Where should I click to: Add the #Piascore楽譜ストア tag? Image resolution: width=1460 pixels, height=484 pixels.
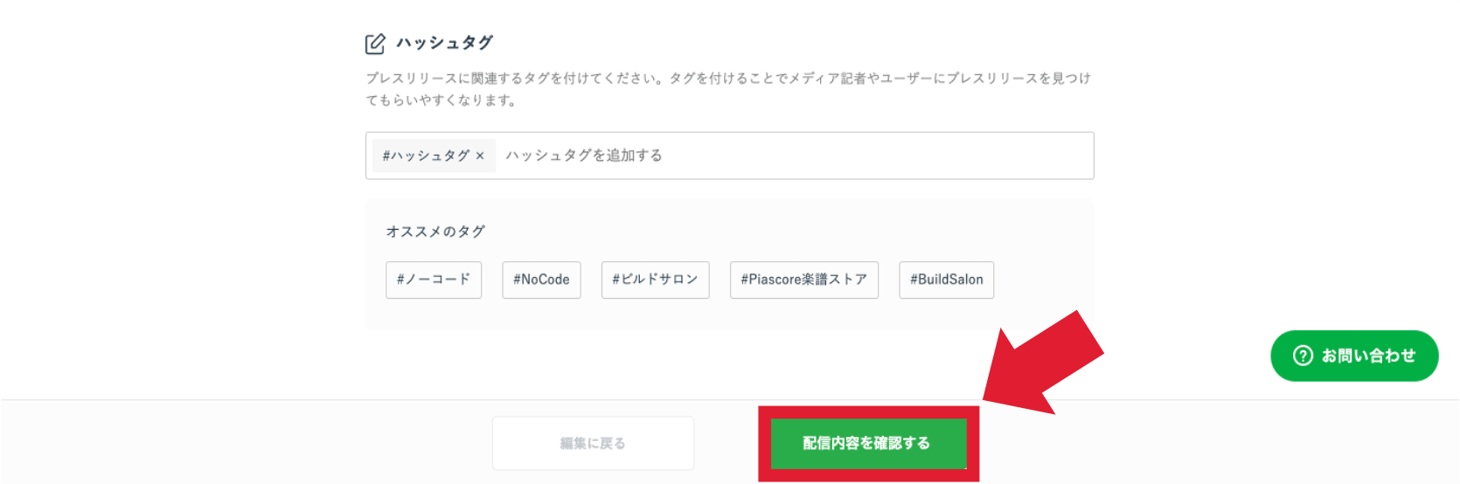point(803,280)
